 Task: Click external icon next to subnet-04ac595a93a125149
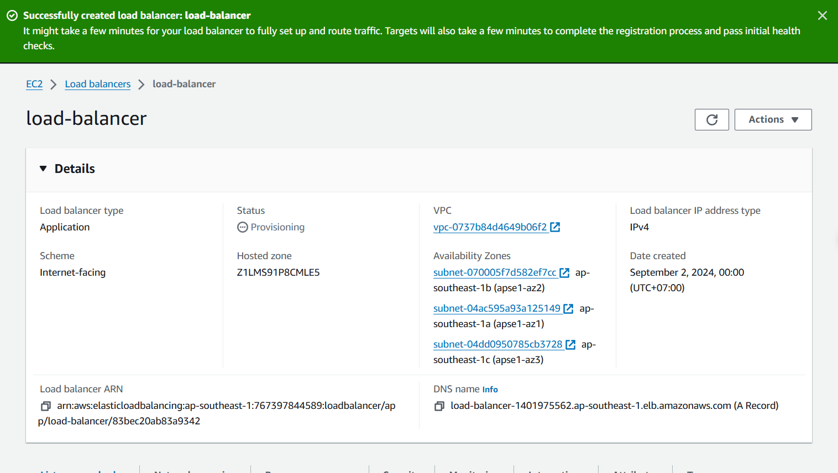point(568,308)
